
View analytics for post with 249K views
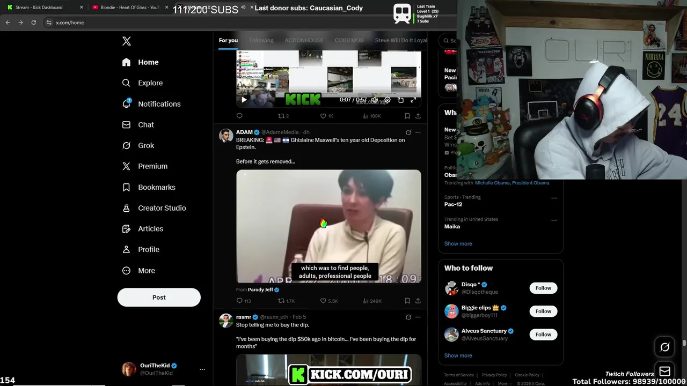coord(372,301)
